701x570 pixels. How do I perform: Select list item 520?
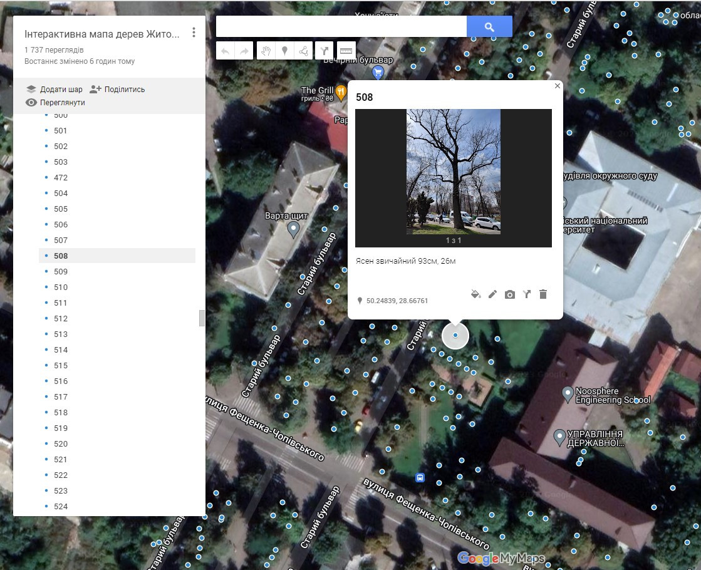coord(117,443)
